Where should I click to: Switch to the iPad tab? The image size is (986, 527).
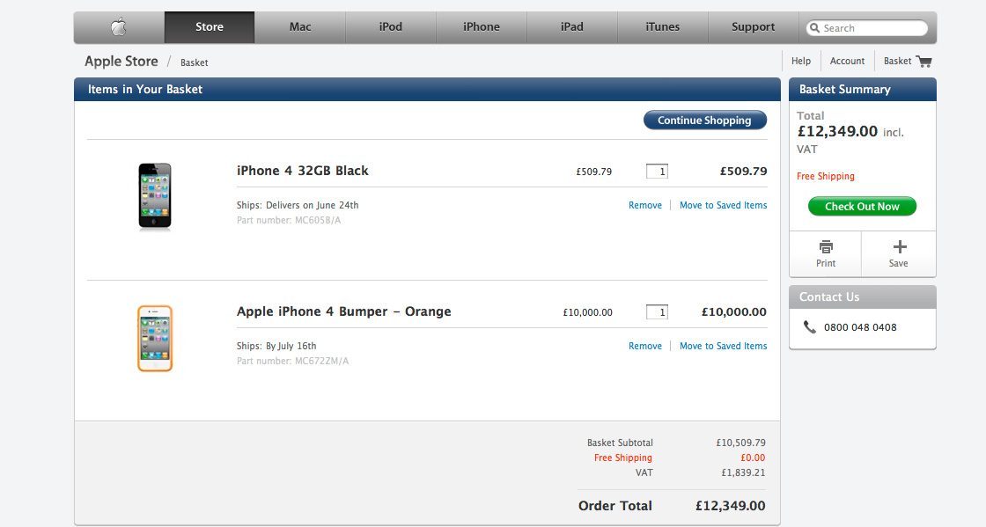(571, 27)
